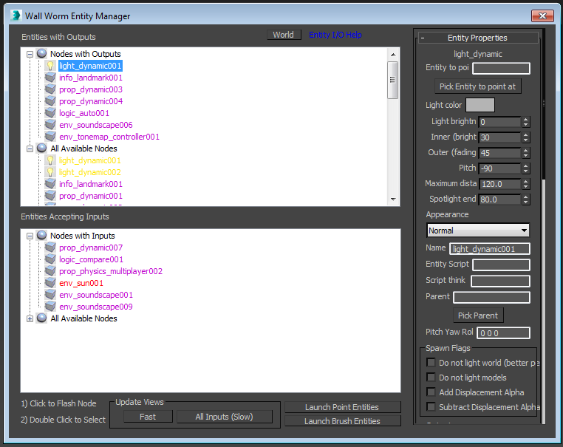Click the Entity to point at field
Screen dimensions: 563x447
[x=501, y=68]
